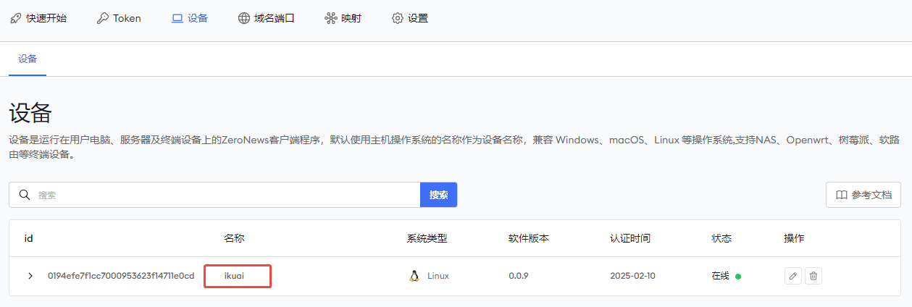
Task: Open the 设置 menu item
Action: [x=410, y=18]
